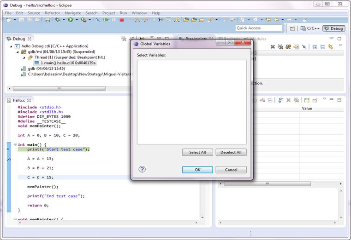Screen dimensions: 351x240
Task: Click the Cancel button in dialog
Action: point(231,170)
